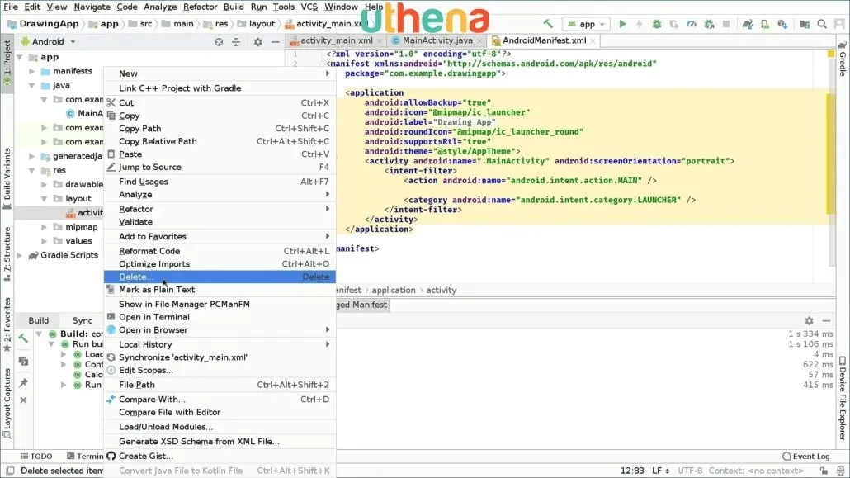Open the Gradle side panel
This screenshot has width=850, height=478.
(843, 59)
